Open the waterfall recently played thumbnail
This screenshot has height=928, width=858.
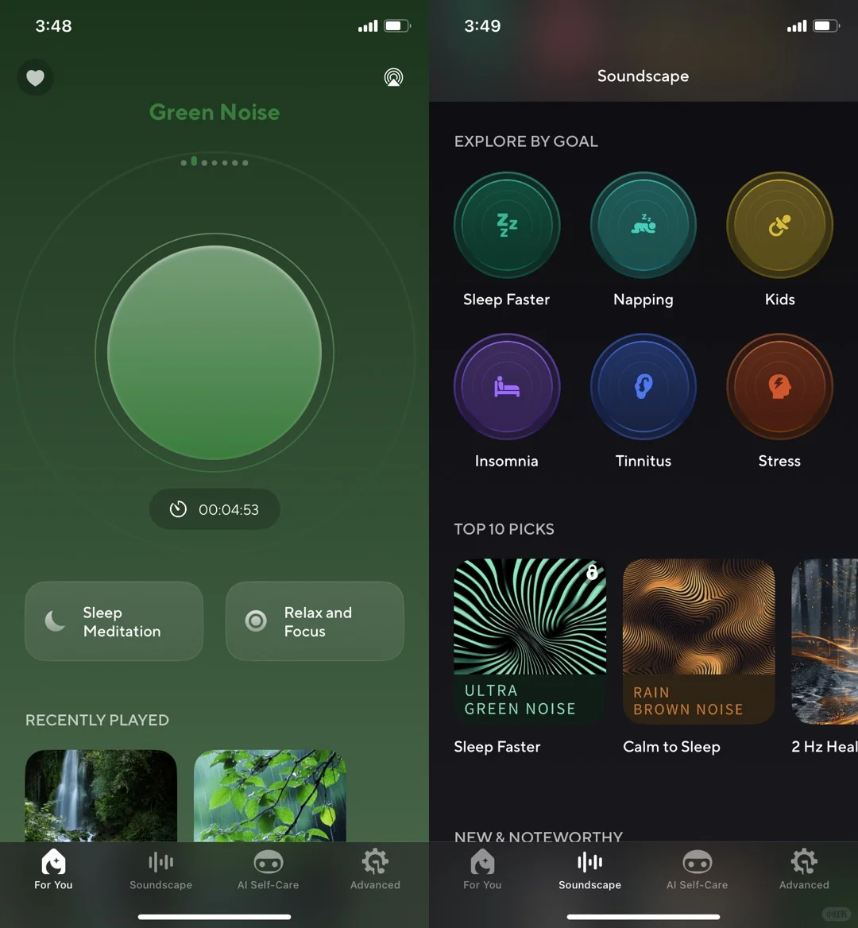(x=101, y=796)
